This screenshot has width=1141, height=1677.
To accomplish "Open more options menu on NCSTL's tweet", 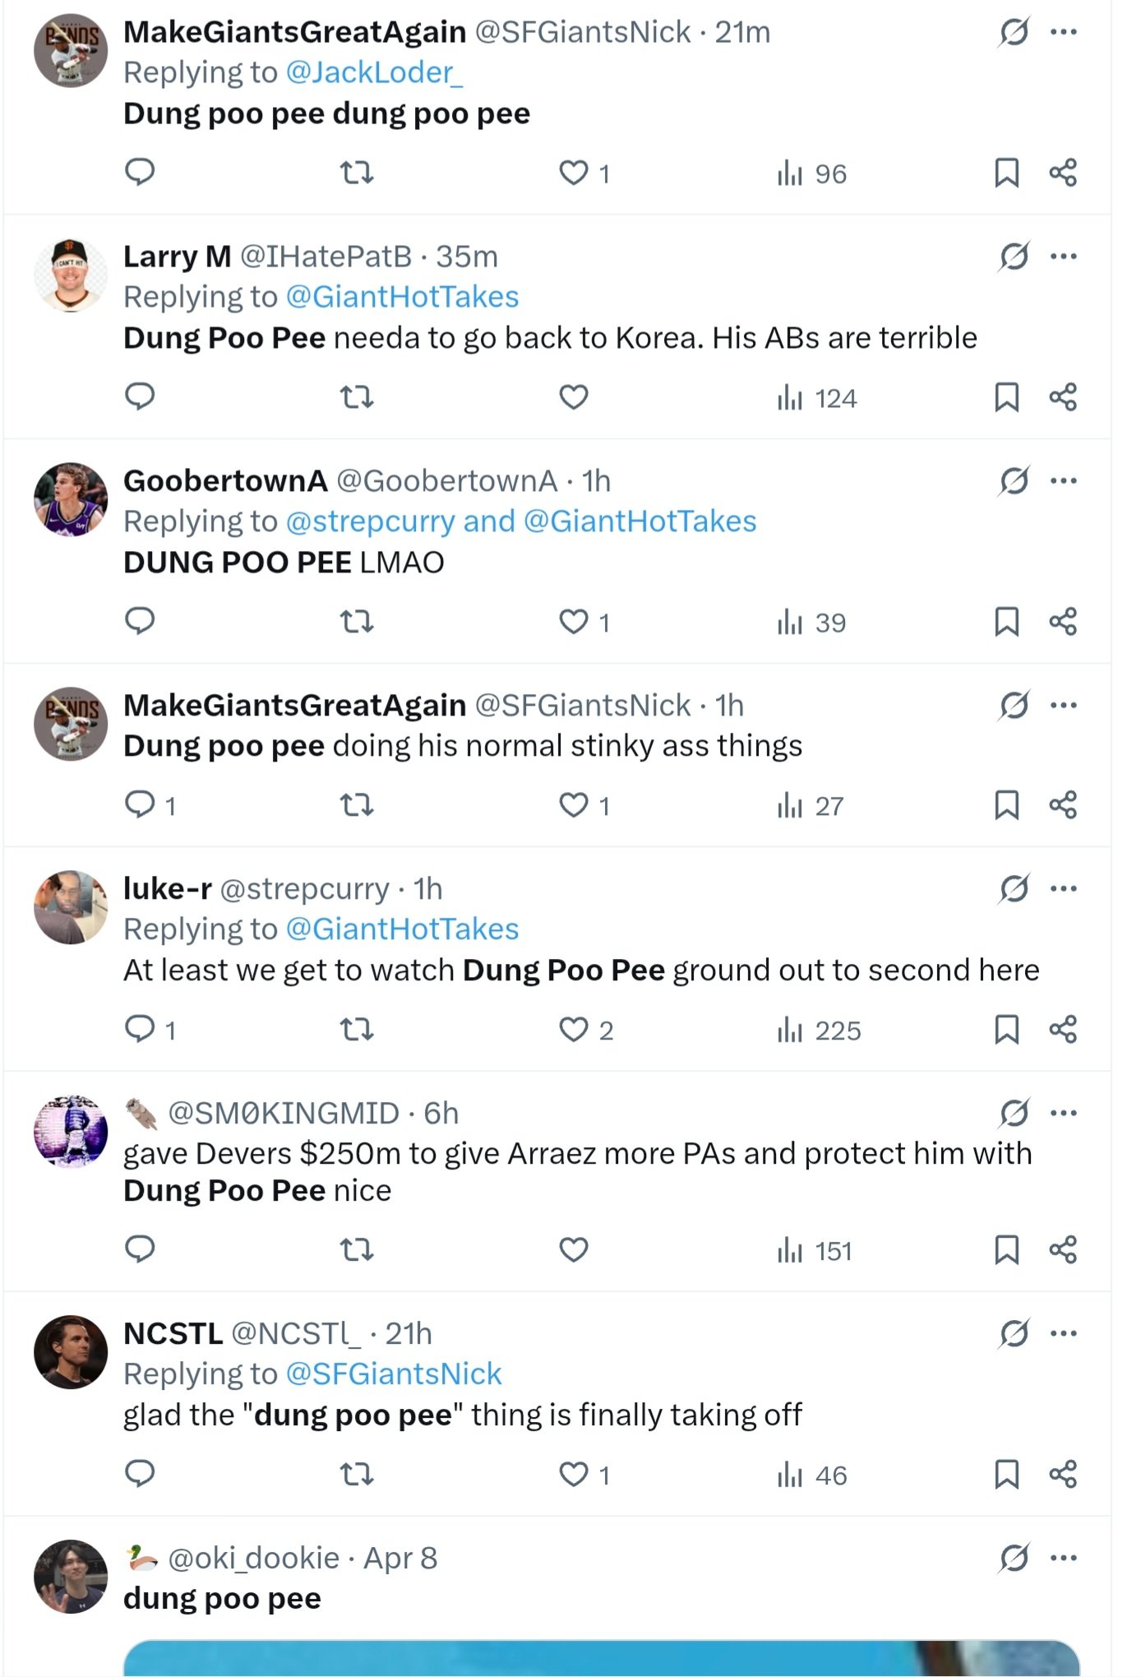I will point(1064,1333).
